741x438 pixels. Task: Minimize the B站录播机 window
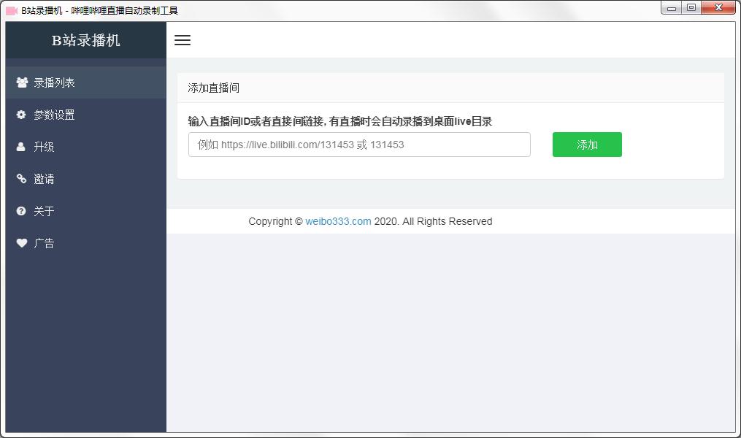pos(672,8)
